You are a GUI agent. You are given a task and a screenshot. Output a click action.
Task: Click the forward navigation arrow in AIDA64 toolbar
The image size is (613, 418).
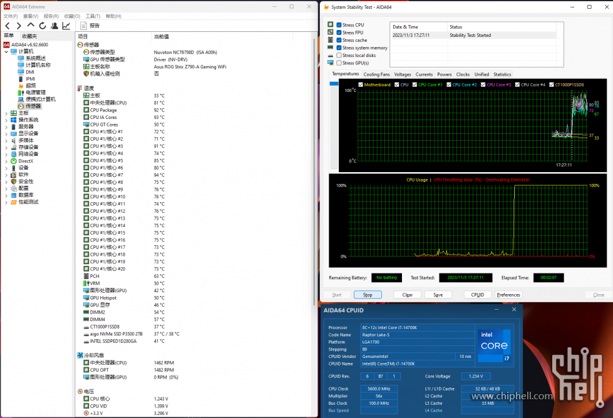19,26
